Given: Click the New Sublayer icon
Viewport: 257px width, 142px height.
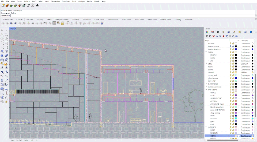Looking at the screenshot, I should tap(210, 36).
